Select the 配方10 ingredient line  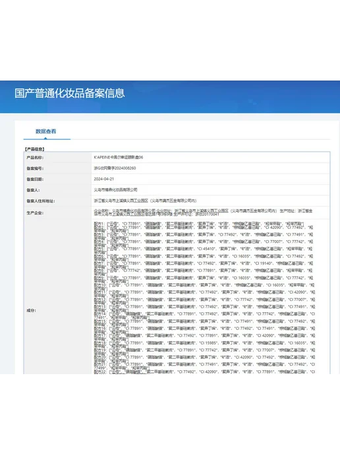tap(204, 287)
